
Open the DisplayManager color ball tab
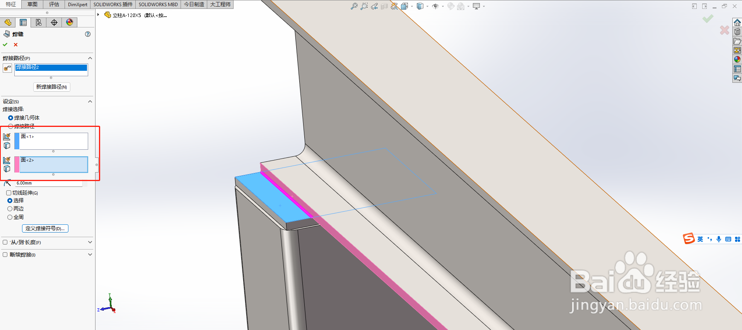(70, 22)
